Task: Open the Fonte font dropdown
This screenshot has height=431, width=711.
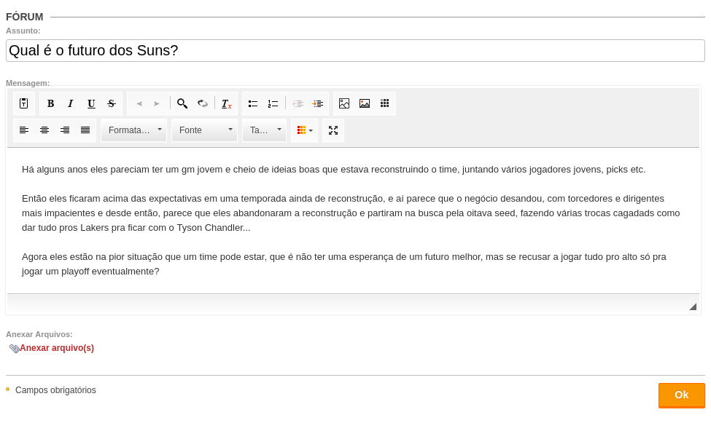Action: [x=204, y=130]
